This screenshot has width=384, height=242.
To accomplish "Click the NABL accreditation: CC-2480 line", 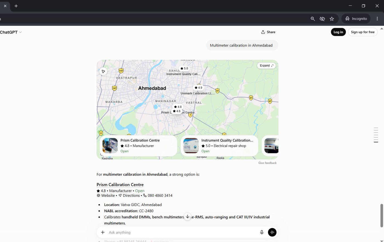I will click(129, 211).
